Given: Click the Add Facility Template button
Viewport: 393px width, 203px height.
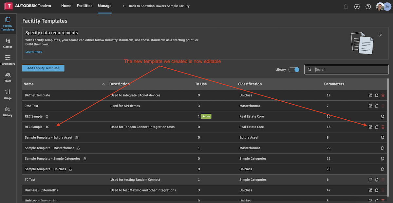Looking at the screenshot, I should point(43,68).
